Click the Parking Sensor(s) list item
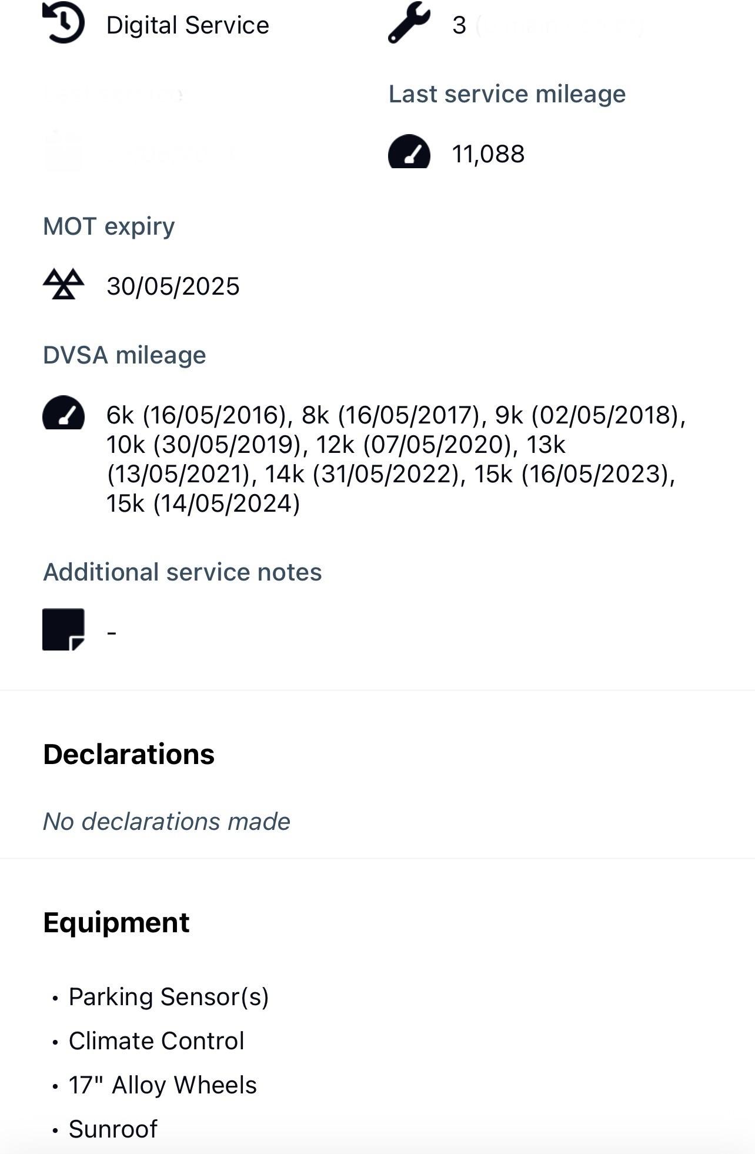The width and height of the screenshot is (755, 1154). tap(168, 997)
